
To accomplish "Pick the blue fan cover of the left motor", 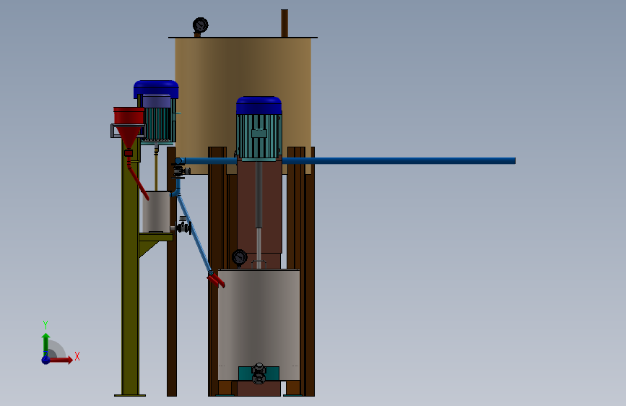I will point(156,89).
